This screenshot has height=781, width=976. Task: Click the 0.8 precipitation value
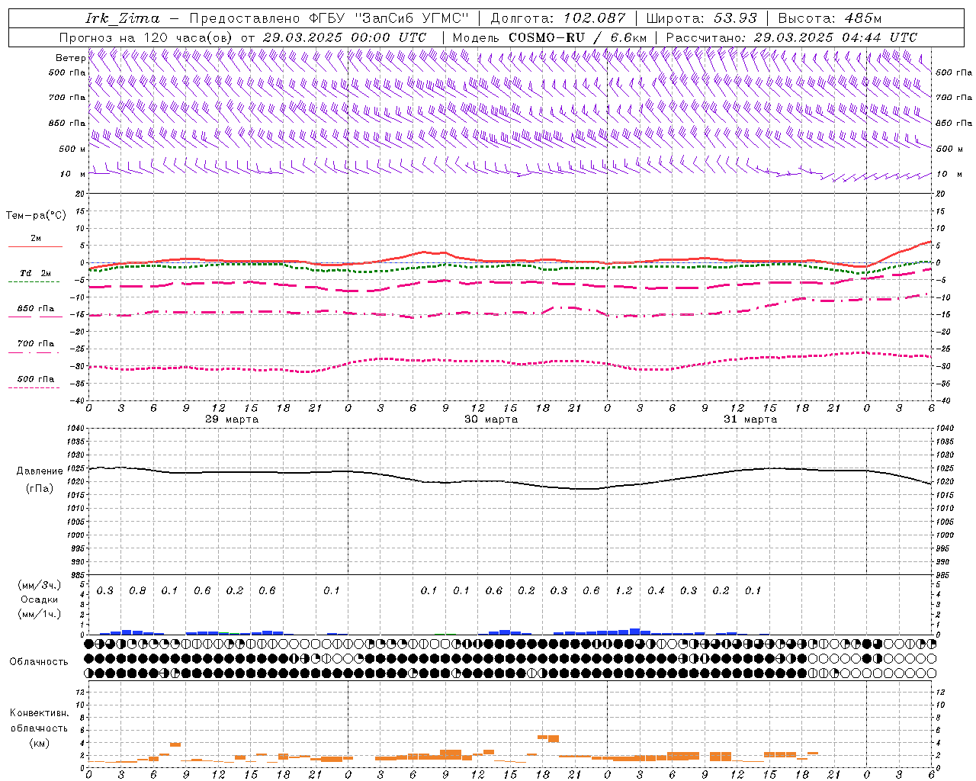point(137,590)
